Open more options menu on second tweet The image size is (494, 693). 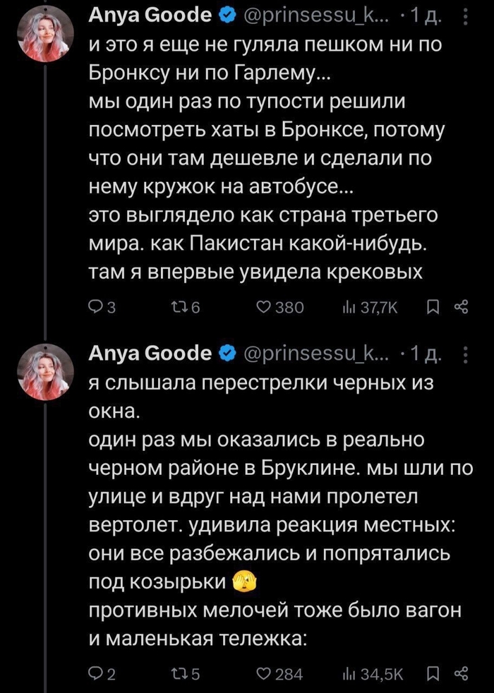[x=463, y=354]
